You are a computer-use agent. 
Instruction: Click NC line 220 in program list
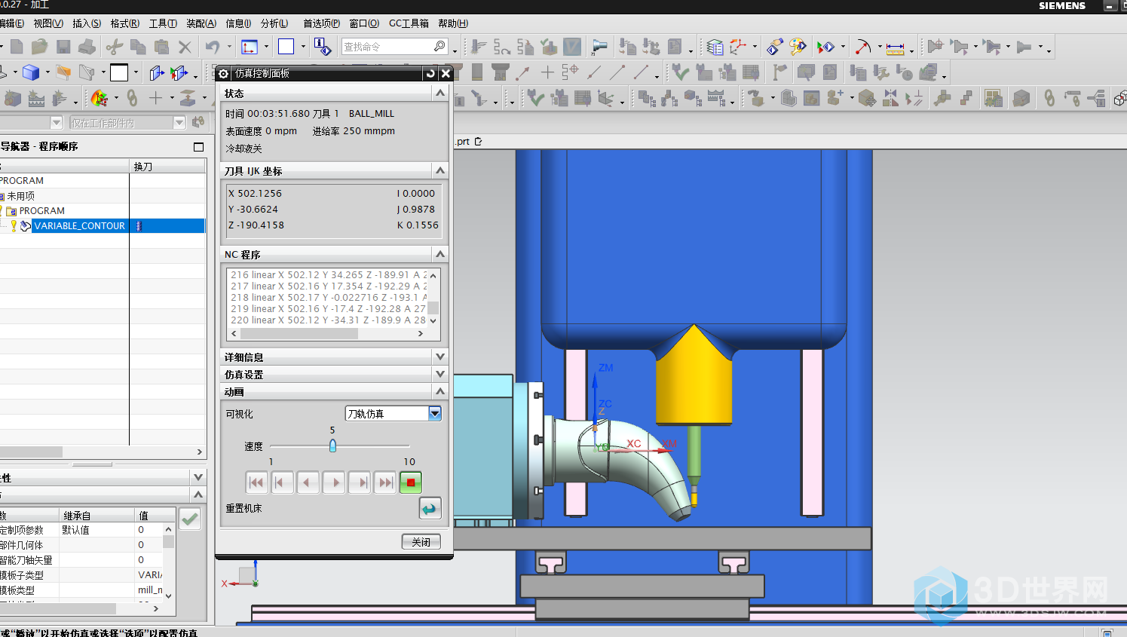[x=329, y=320]
